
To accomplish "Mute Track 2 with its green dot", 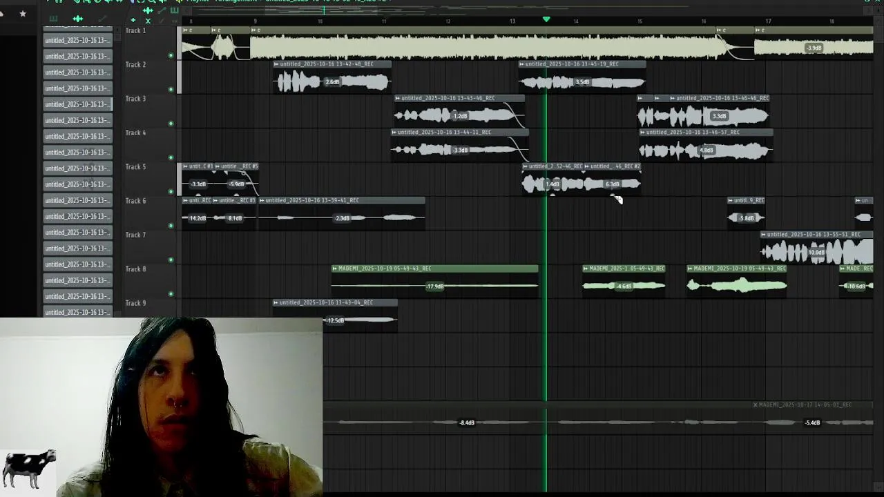I will coord(171,89).
